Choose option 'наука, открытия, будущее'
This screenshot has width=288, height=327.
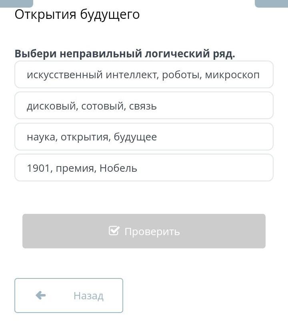click(x=144, y=136)
